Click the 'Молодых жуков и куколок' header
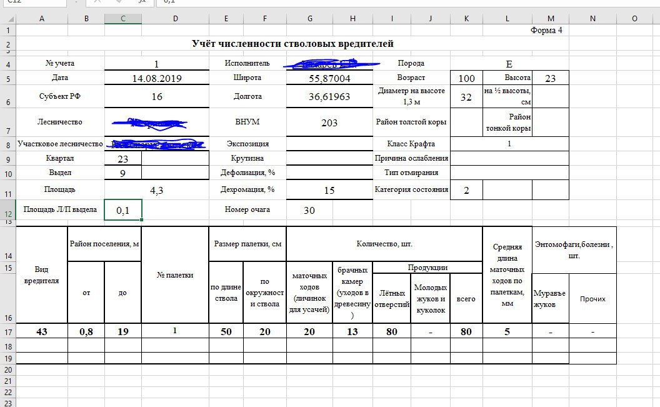 [430, 298]
